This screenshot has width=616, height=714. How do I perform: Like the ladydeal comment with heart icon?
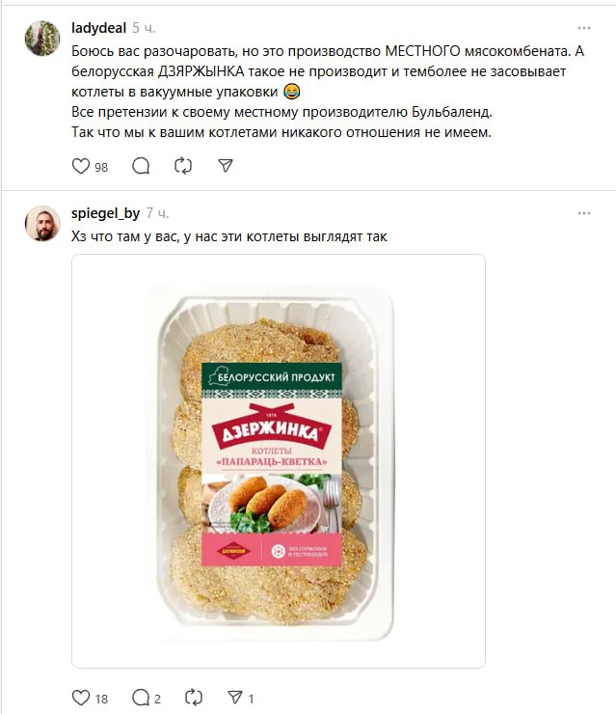82,166
